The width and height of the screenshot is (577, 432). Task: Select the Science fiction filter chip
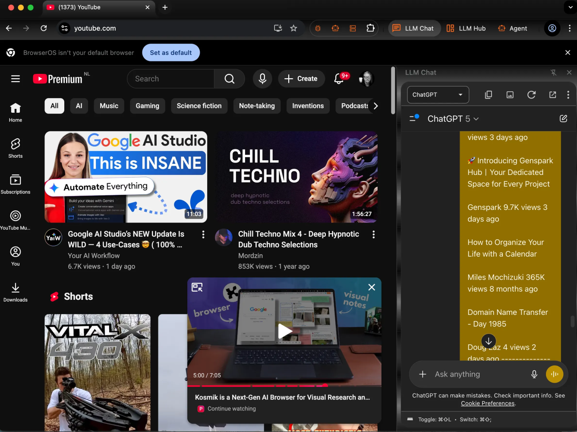click(199, 106)
